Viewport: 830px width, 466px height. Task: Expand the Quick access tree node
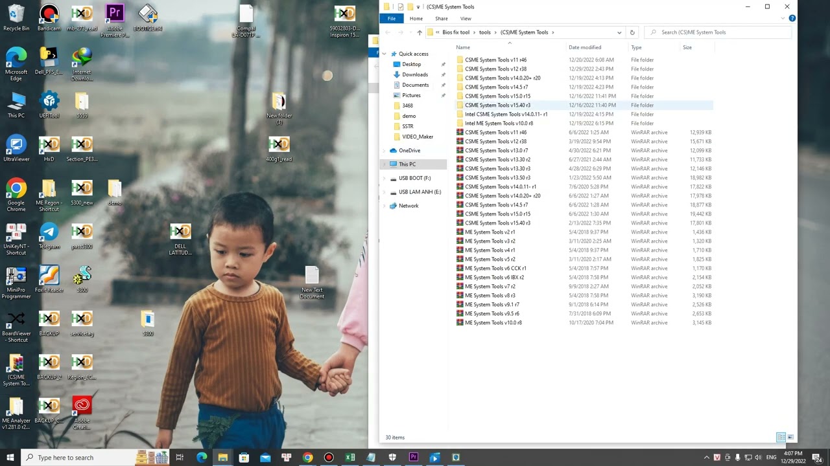click(385, 54)
